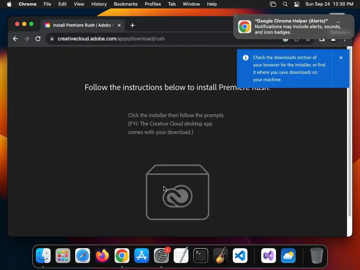Image resolution: width=360 pixels, height=270 pixels.
Task: Click the Spotlight search icon in menu bar
Action: point(285,4)
